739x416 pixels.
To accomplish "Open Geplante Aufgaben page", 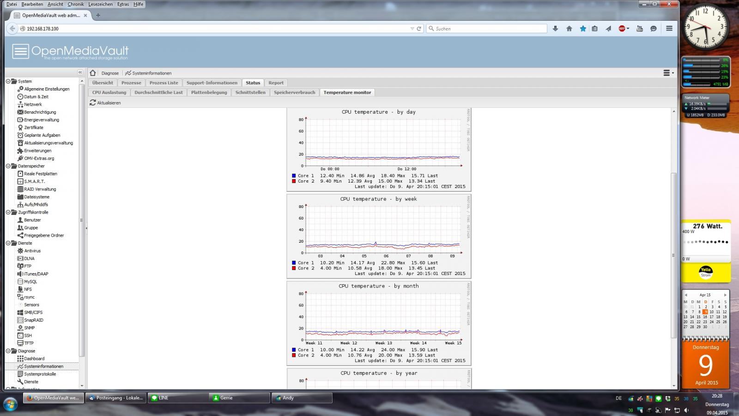I will pos(42,135).
